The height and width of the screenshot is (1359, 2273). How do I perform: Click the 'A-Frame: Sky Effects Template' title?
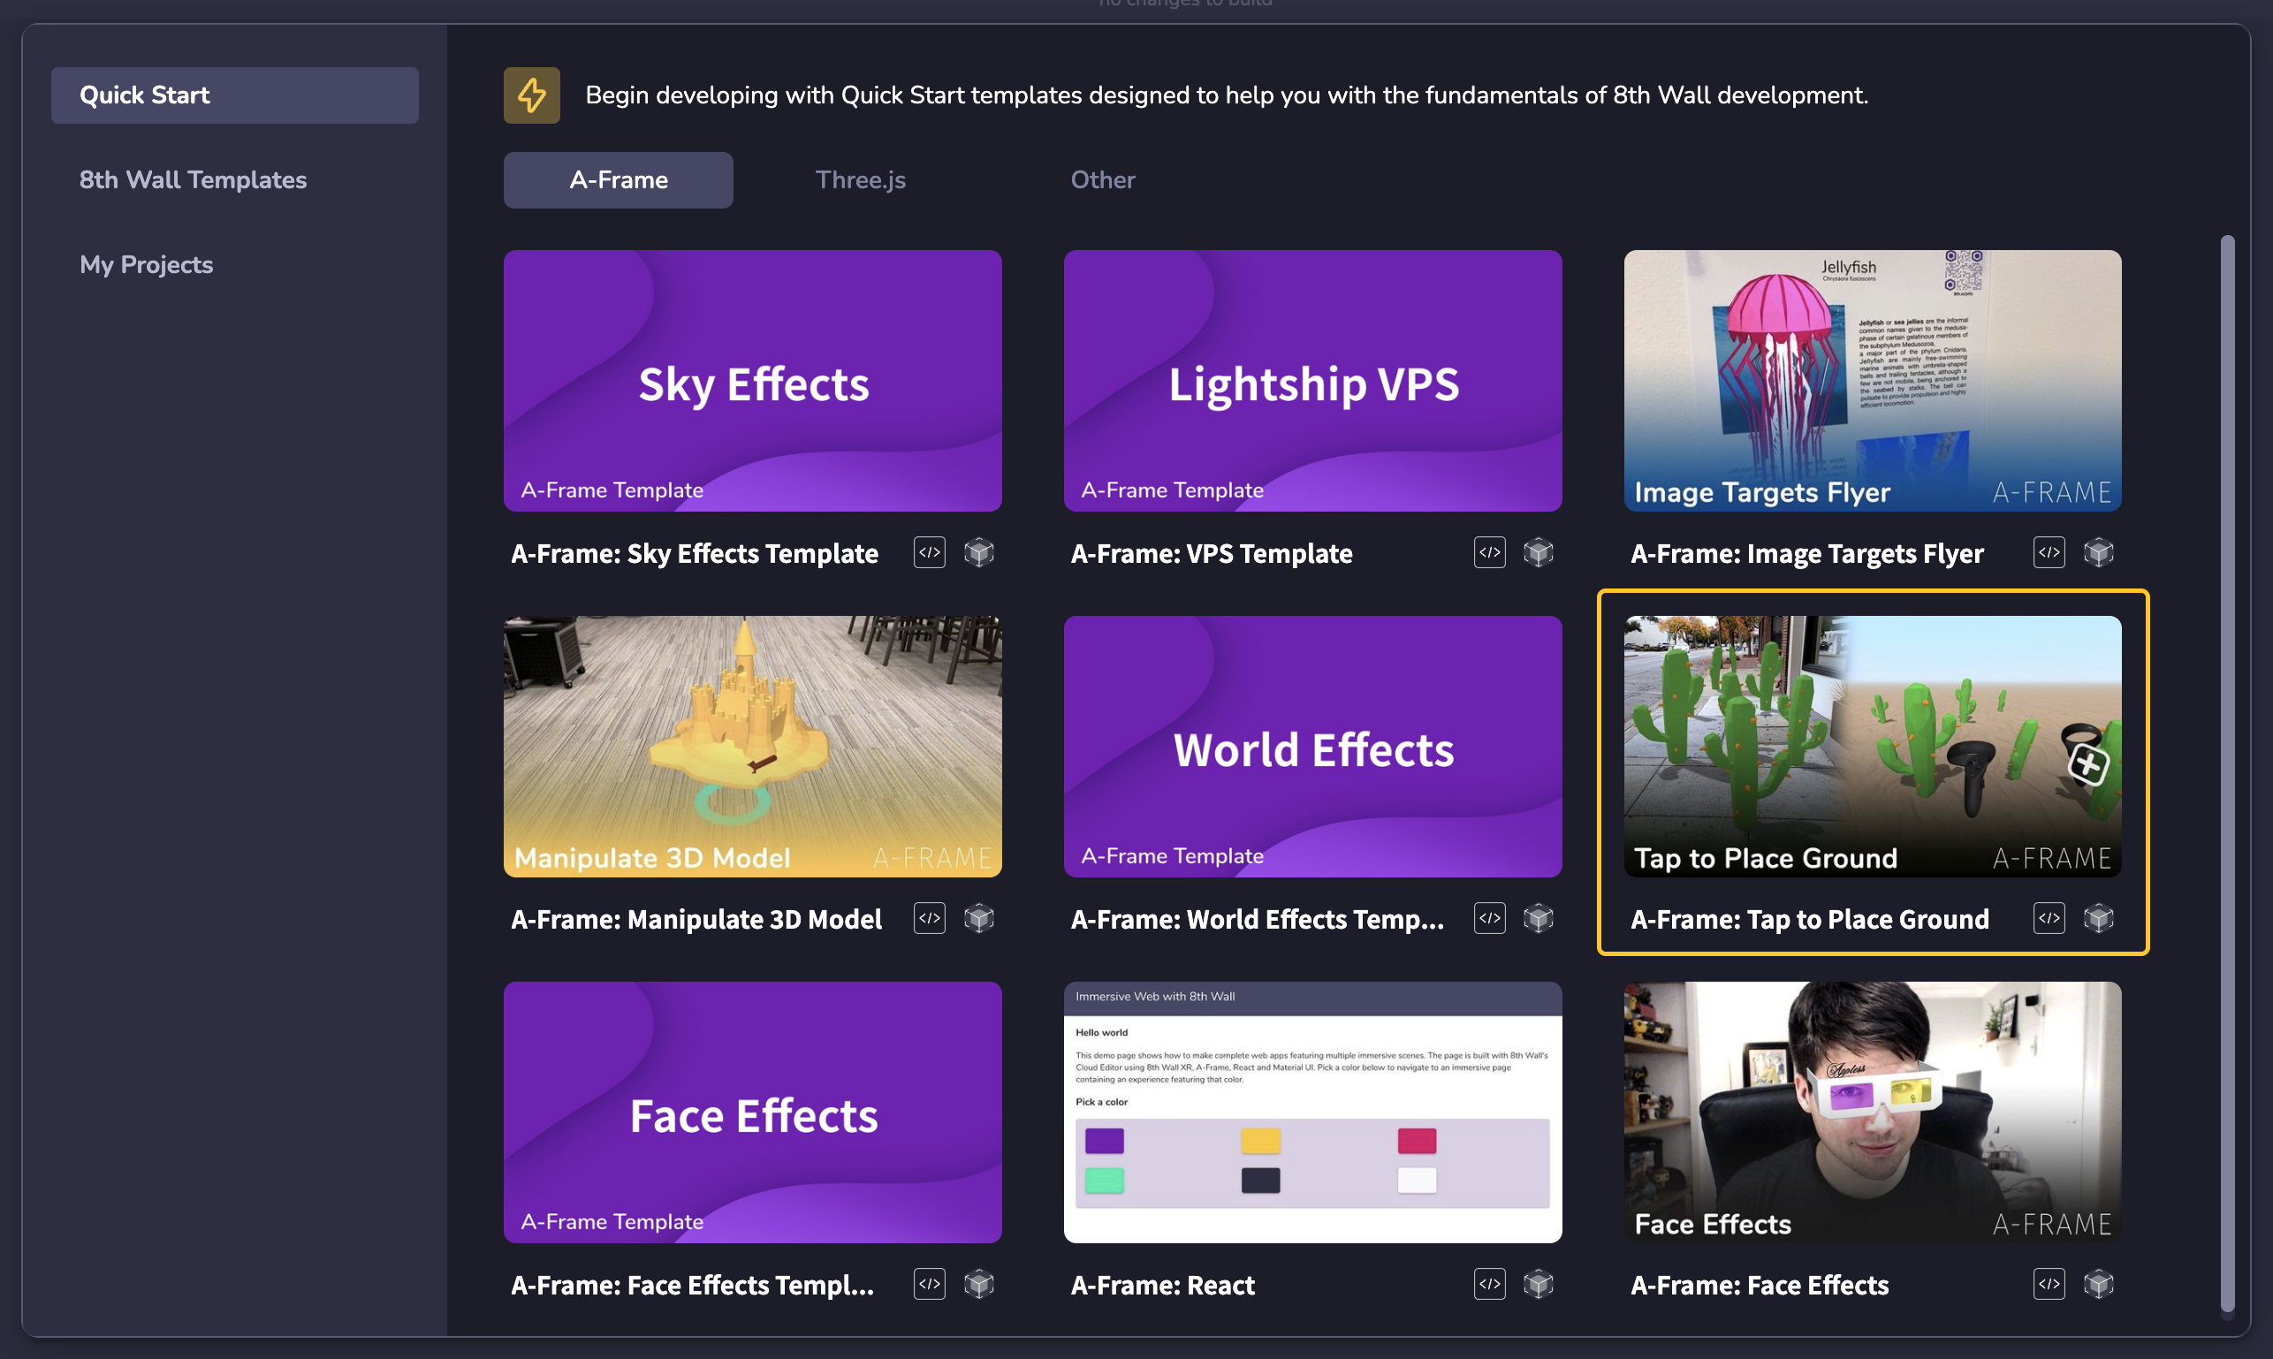[x=694, y=553]
